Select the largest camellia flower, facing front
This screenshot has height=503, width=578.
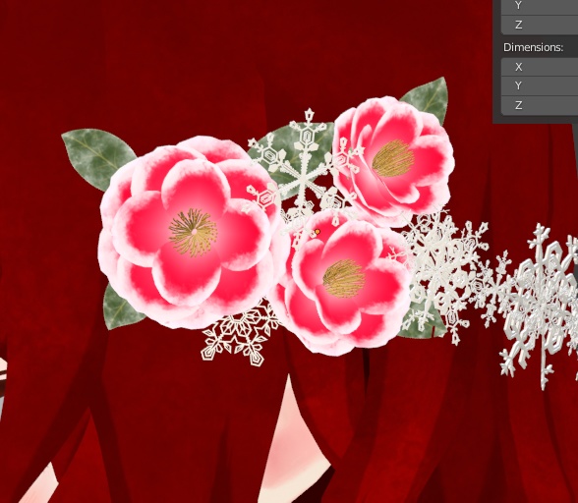click(x=190, y=233)
